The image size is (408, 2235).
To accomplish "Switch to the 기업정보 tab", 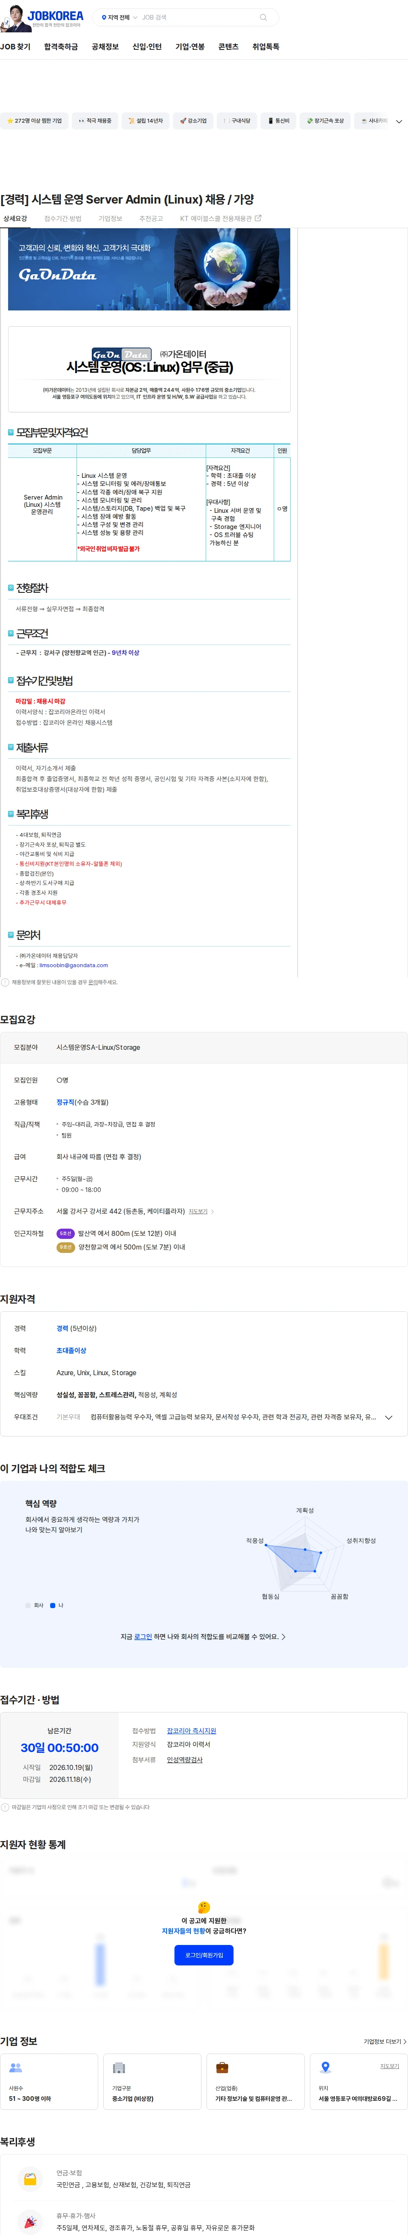I will pyautogui.click(x=110, y=218).
